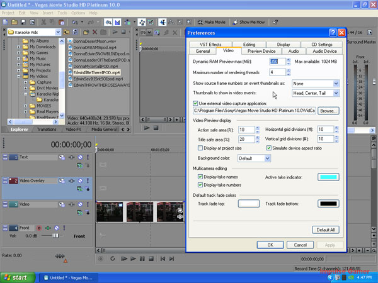Open the Background color dropdown
The image size is (378, 283).
click(267, 158)
